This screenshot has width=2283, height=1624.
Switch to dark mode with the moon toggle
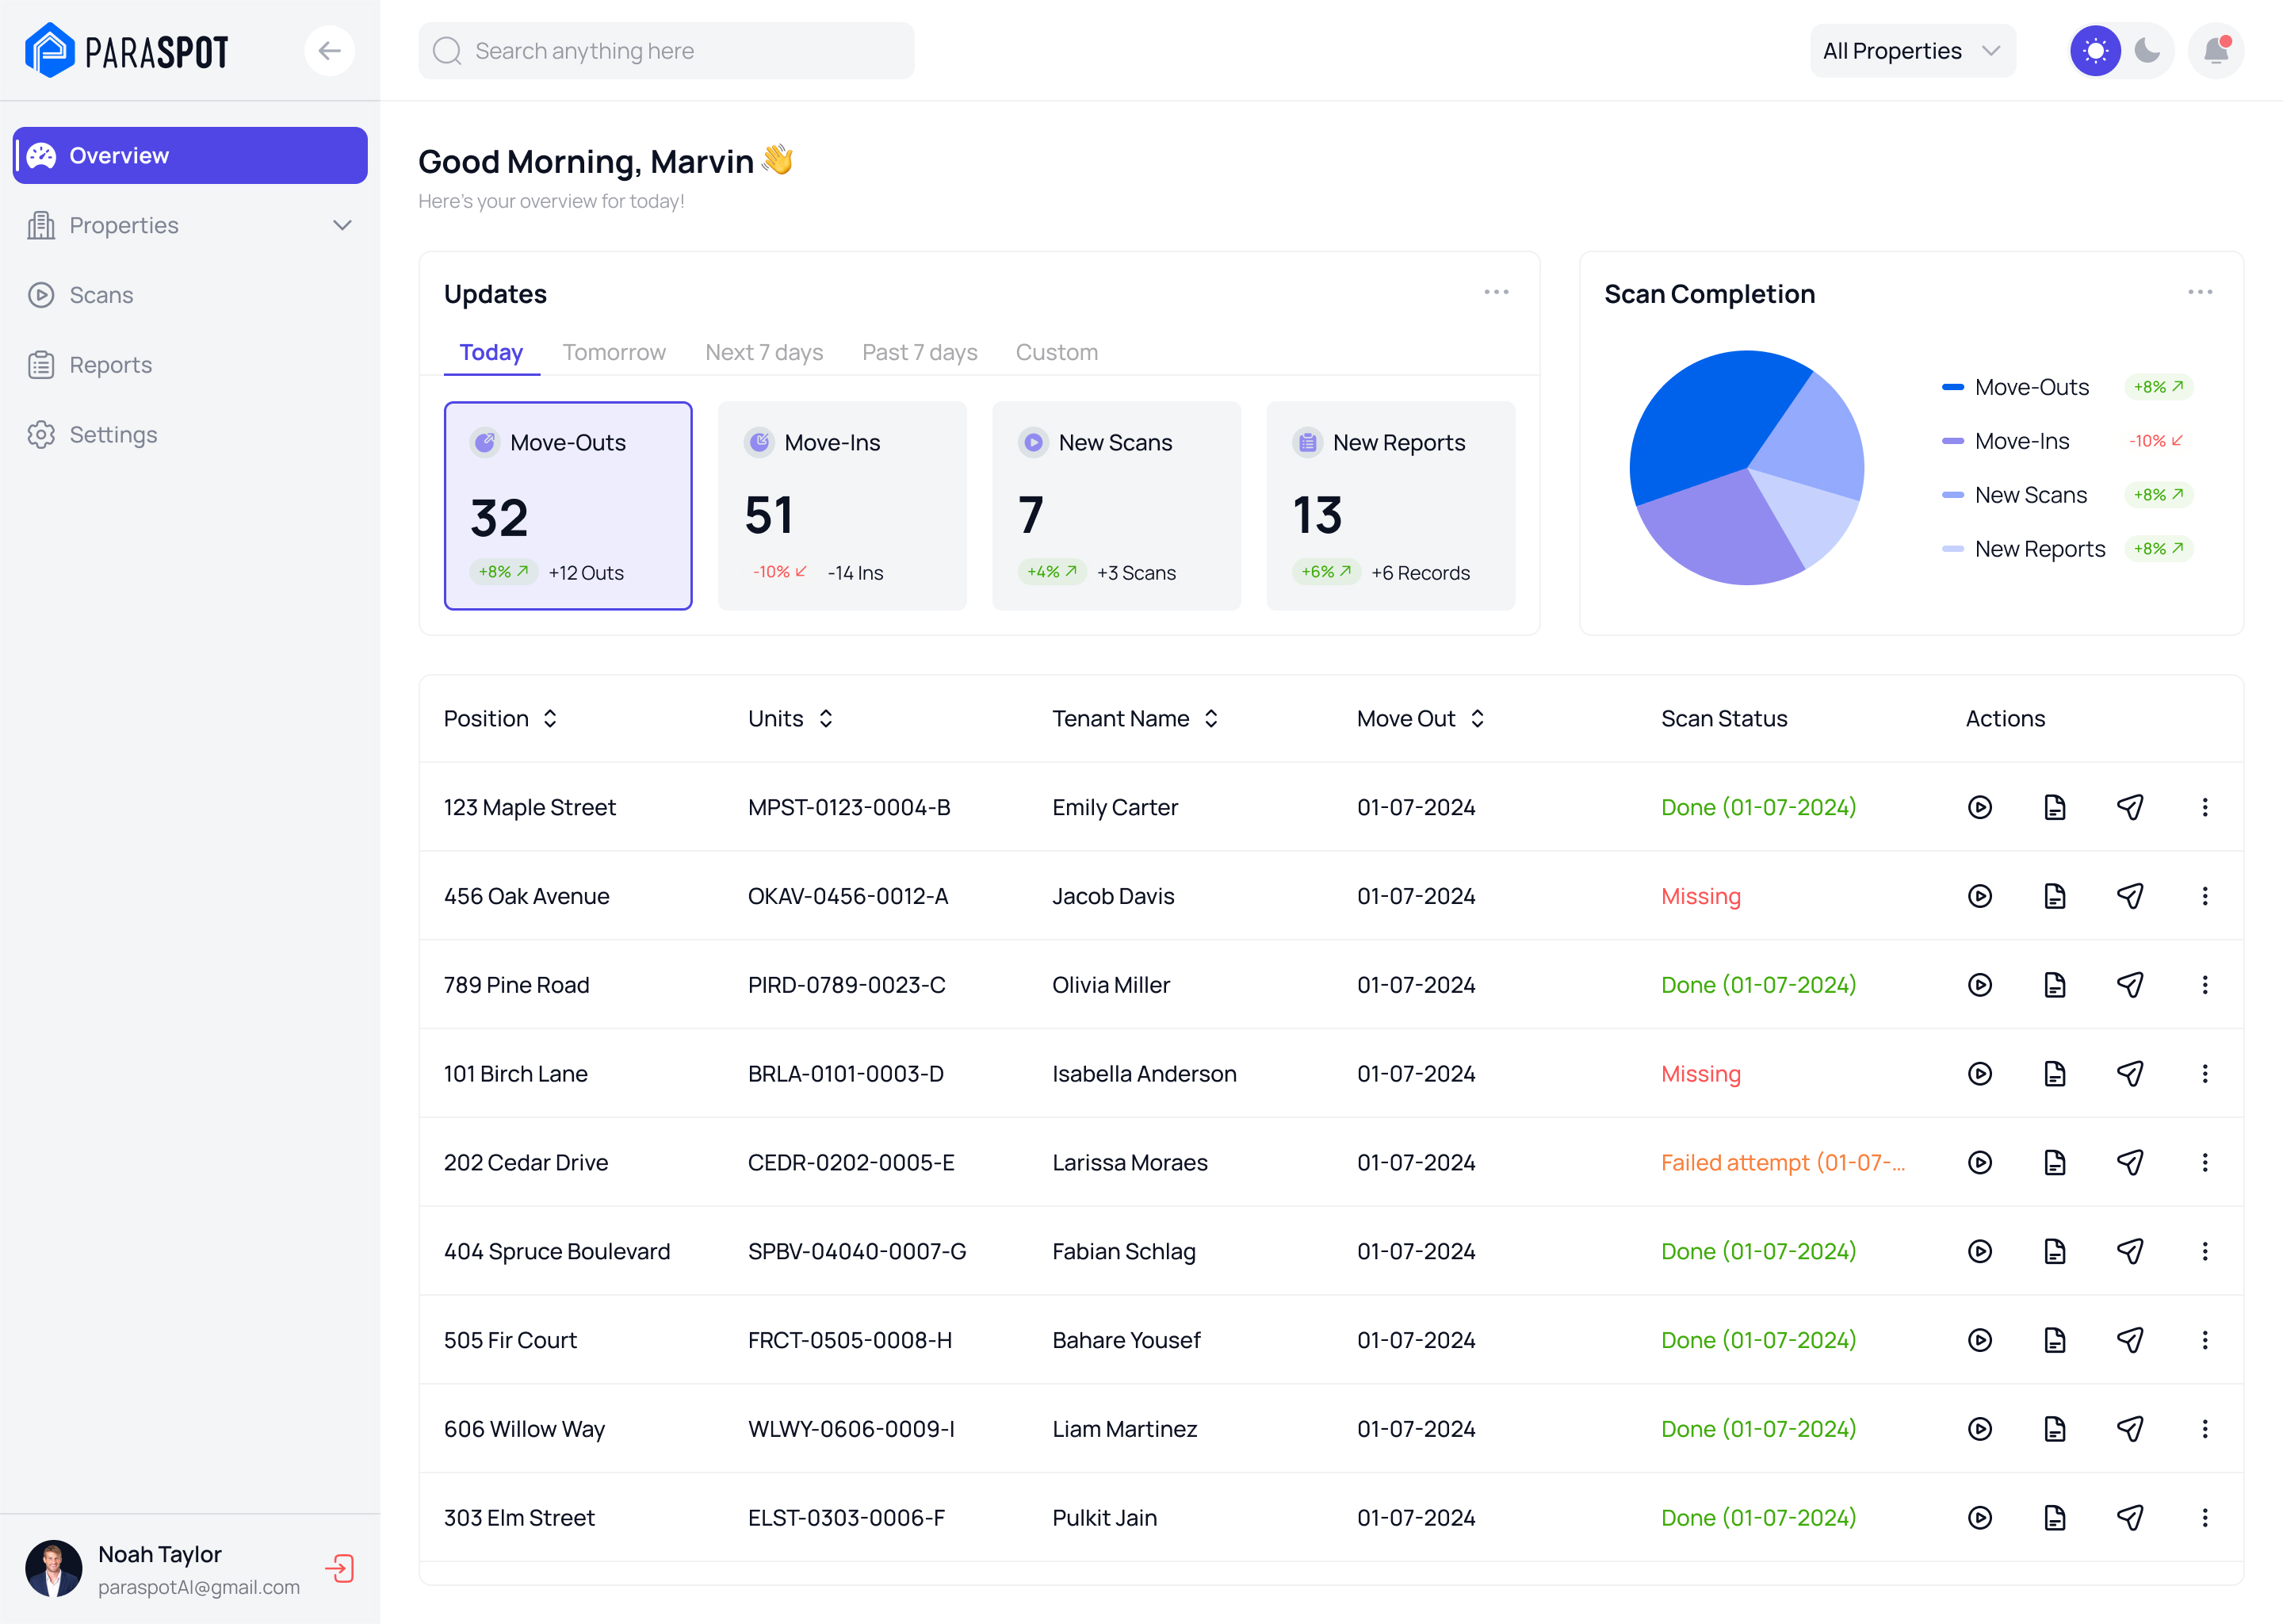click(2146, 50)
